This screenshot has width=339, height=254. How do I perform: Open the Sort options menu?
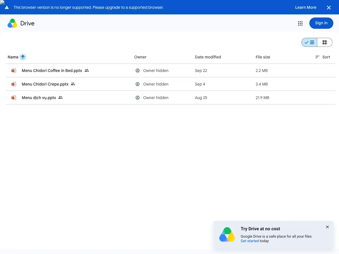point(323,57)
